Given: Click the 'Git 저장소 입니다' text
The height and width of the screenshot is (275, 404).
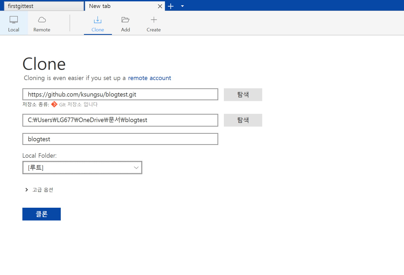Looking at the screenshot, I should click(x=78, y=105).
